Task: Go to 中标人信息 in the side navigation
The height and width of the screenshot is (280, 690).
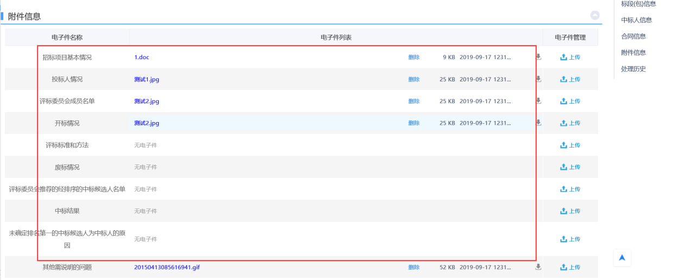Action: pos(636,20)
